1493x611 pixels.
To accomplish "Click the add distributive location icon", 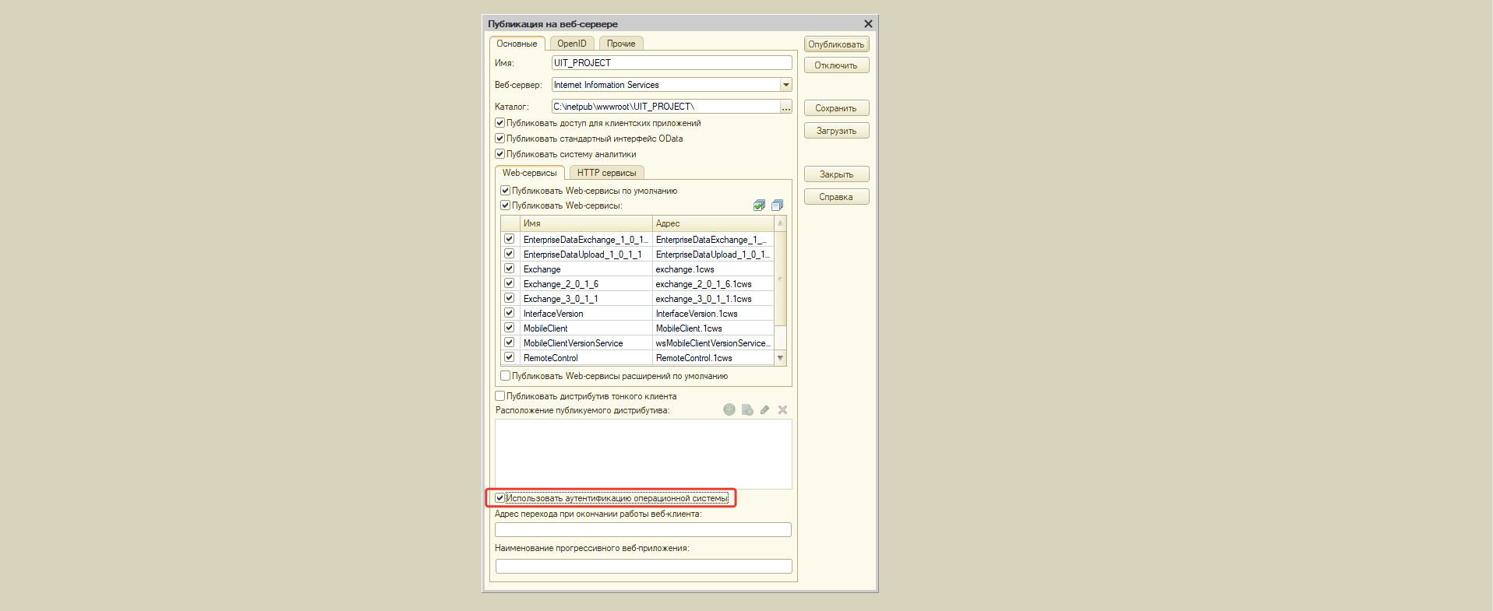I will (729, 409).
